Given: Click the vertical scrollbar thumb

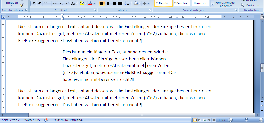Looking at the screenshot, I should [262, 68].
